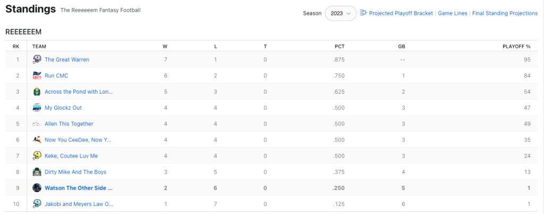Image resolution: width=544 pixels, height=214 pixels.
Task: Click Watson The Other Side team logo
Action: [x=37, y=188]
